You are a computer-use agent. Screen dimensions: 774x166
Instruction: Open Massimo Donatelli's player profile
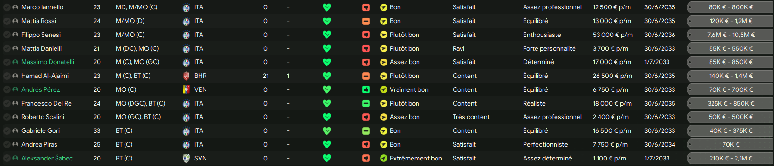(x=48, y=62)
